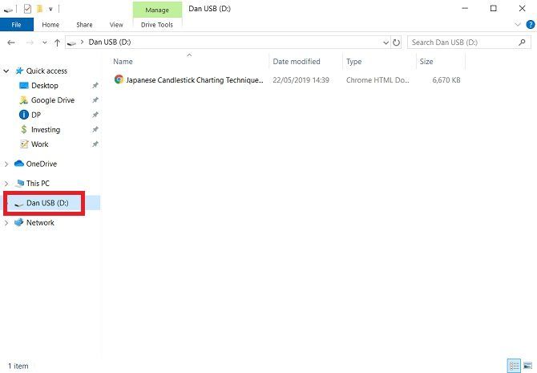Click the Back arrow navigation icon
The width and height of the screenshot is (537, 373).
[x=11, y=43]
